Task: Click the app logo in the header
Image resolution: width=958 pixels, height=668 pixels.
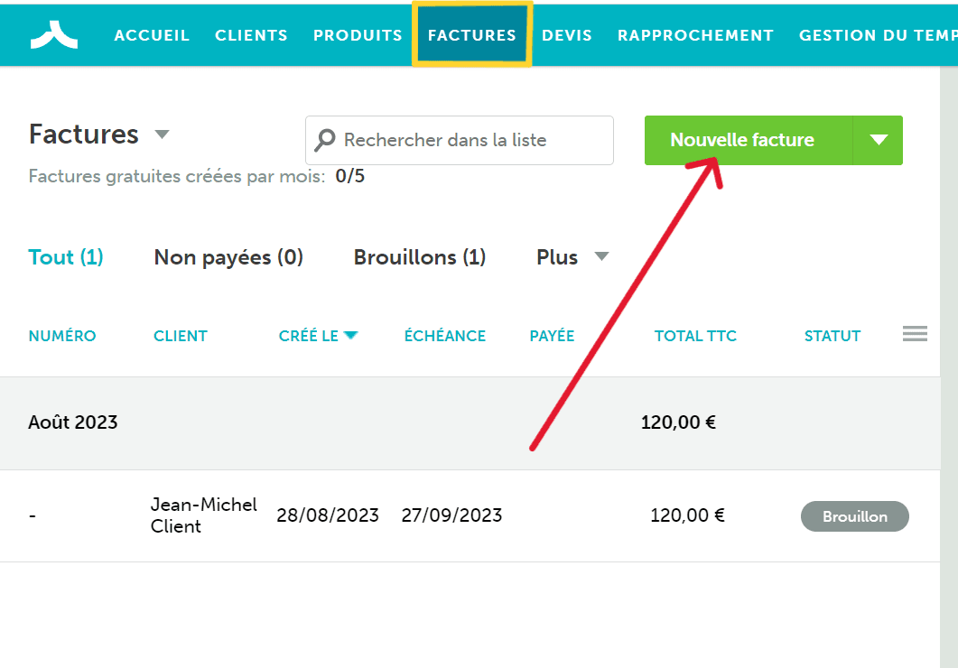Action: coord(54,35)
